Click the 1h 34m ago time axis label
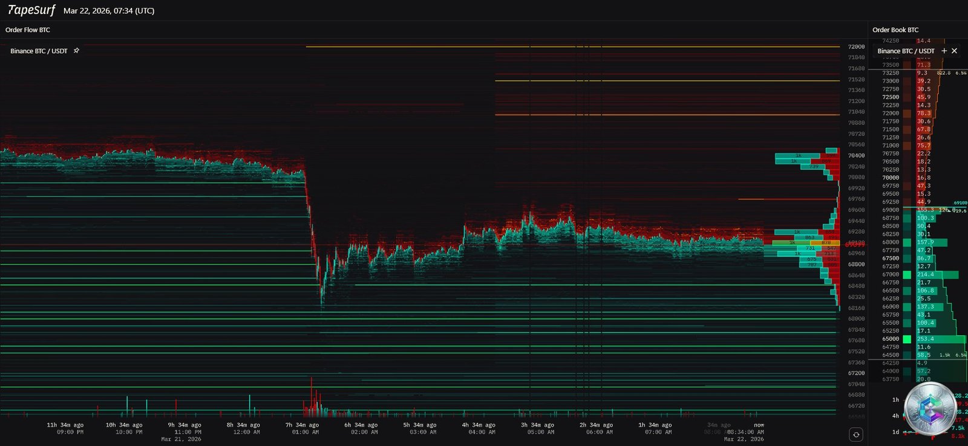 click(655, 425)
